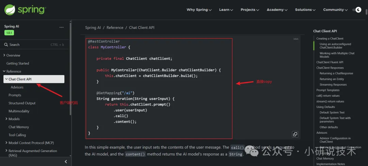
Task: Open the Solutions dropdown menu
Action: 305,10
